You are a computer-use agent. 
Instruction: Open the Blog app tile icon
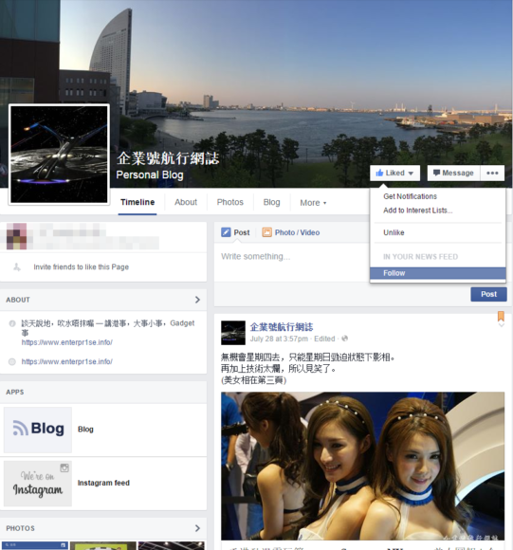[38, 430]
